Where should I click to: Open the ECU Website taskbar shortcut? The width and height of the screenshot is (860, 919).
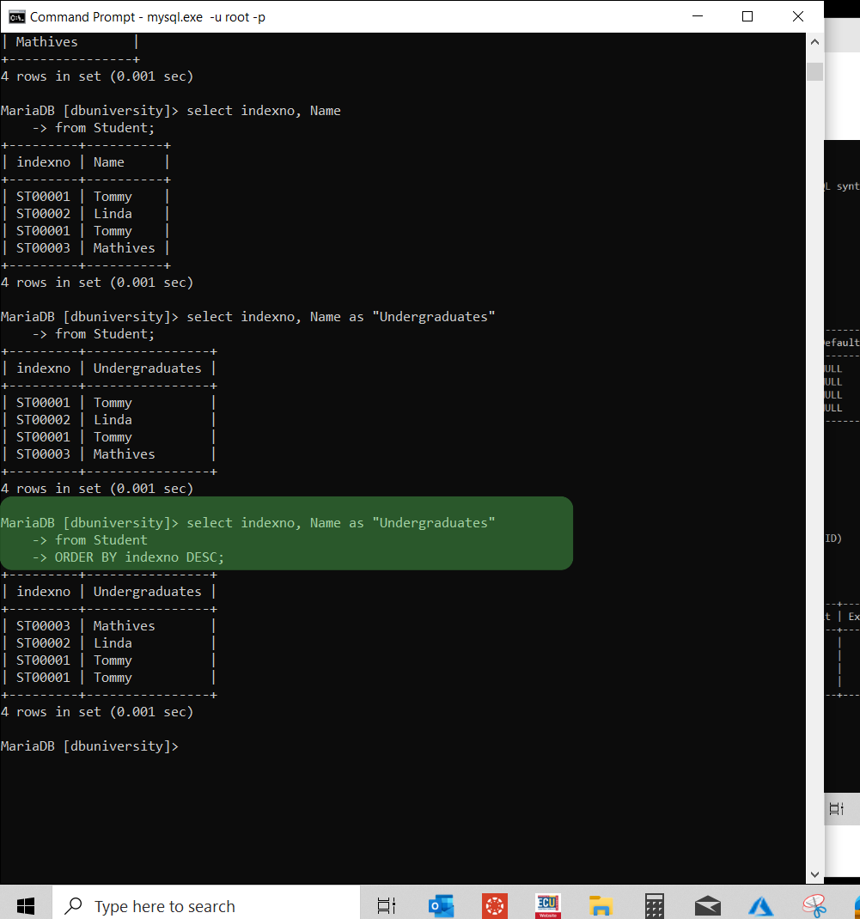pos(547,904)
